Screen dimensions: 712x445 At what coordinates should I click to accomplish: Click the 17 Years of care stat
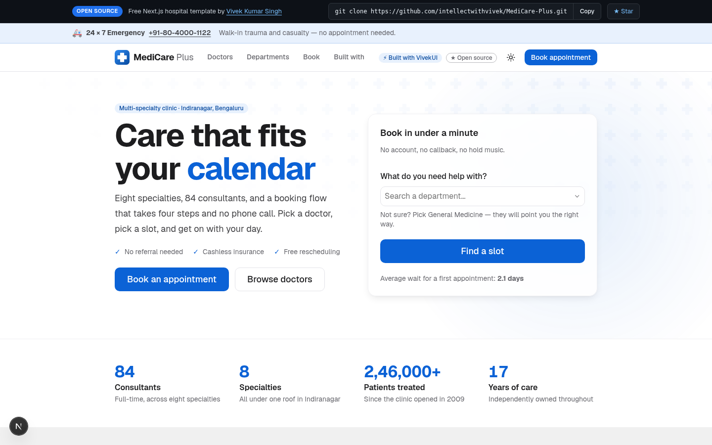point(541,383)
